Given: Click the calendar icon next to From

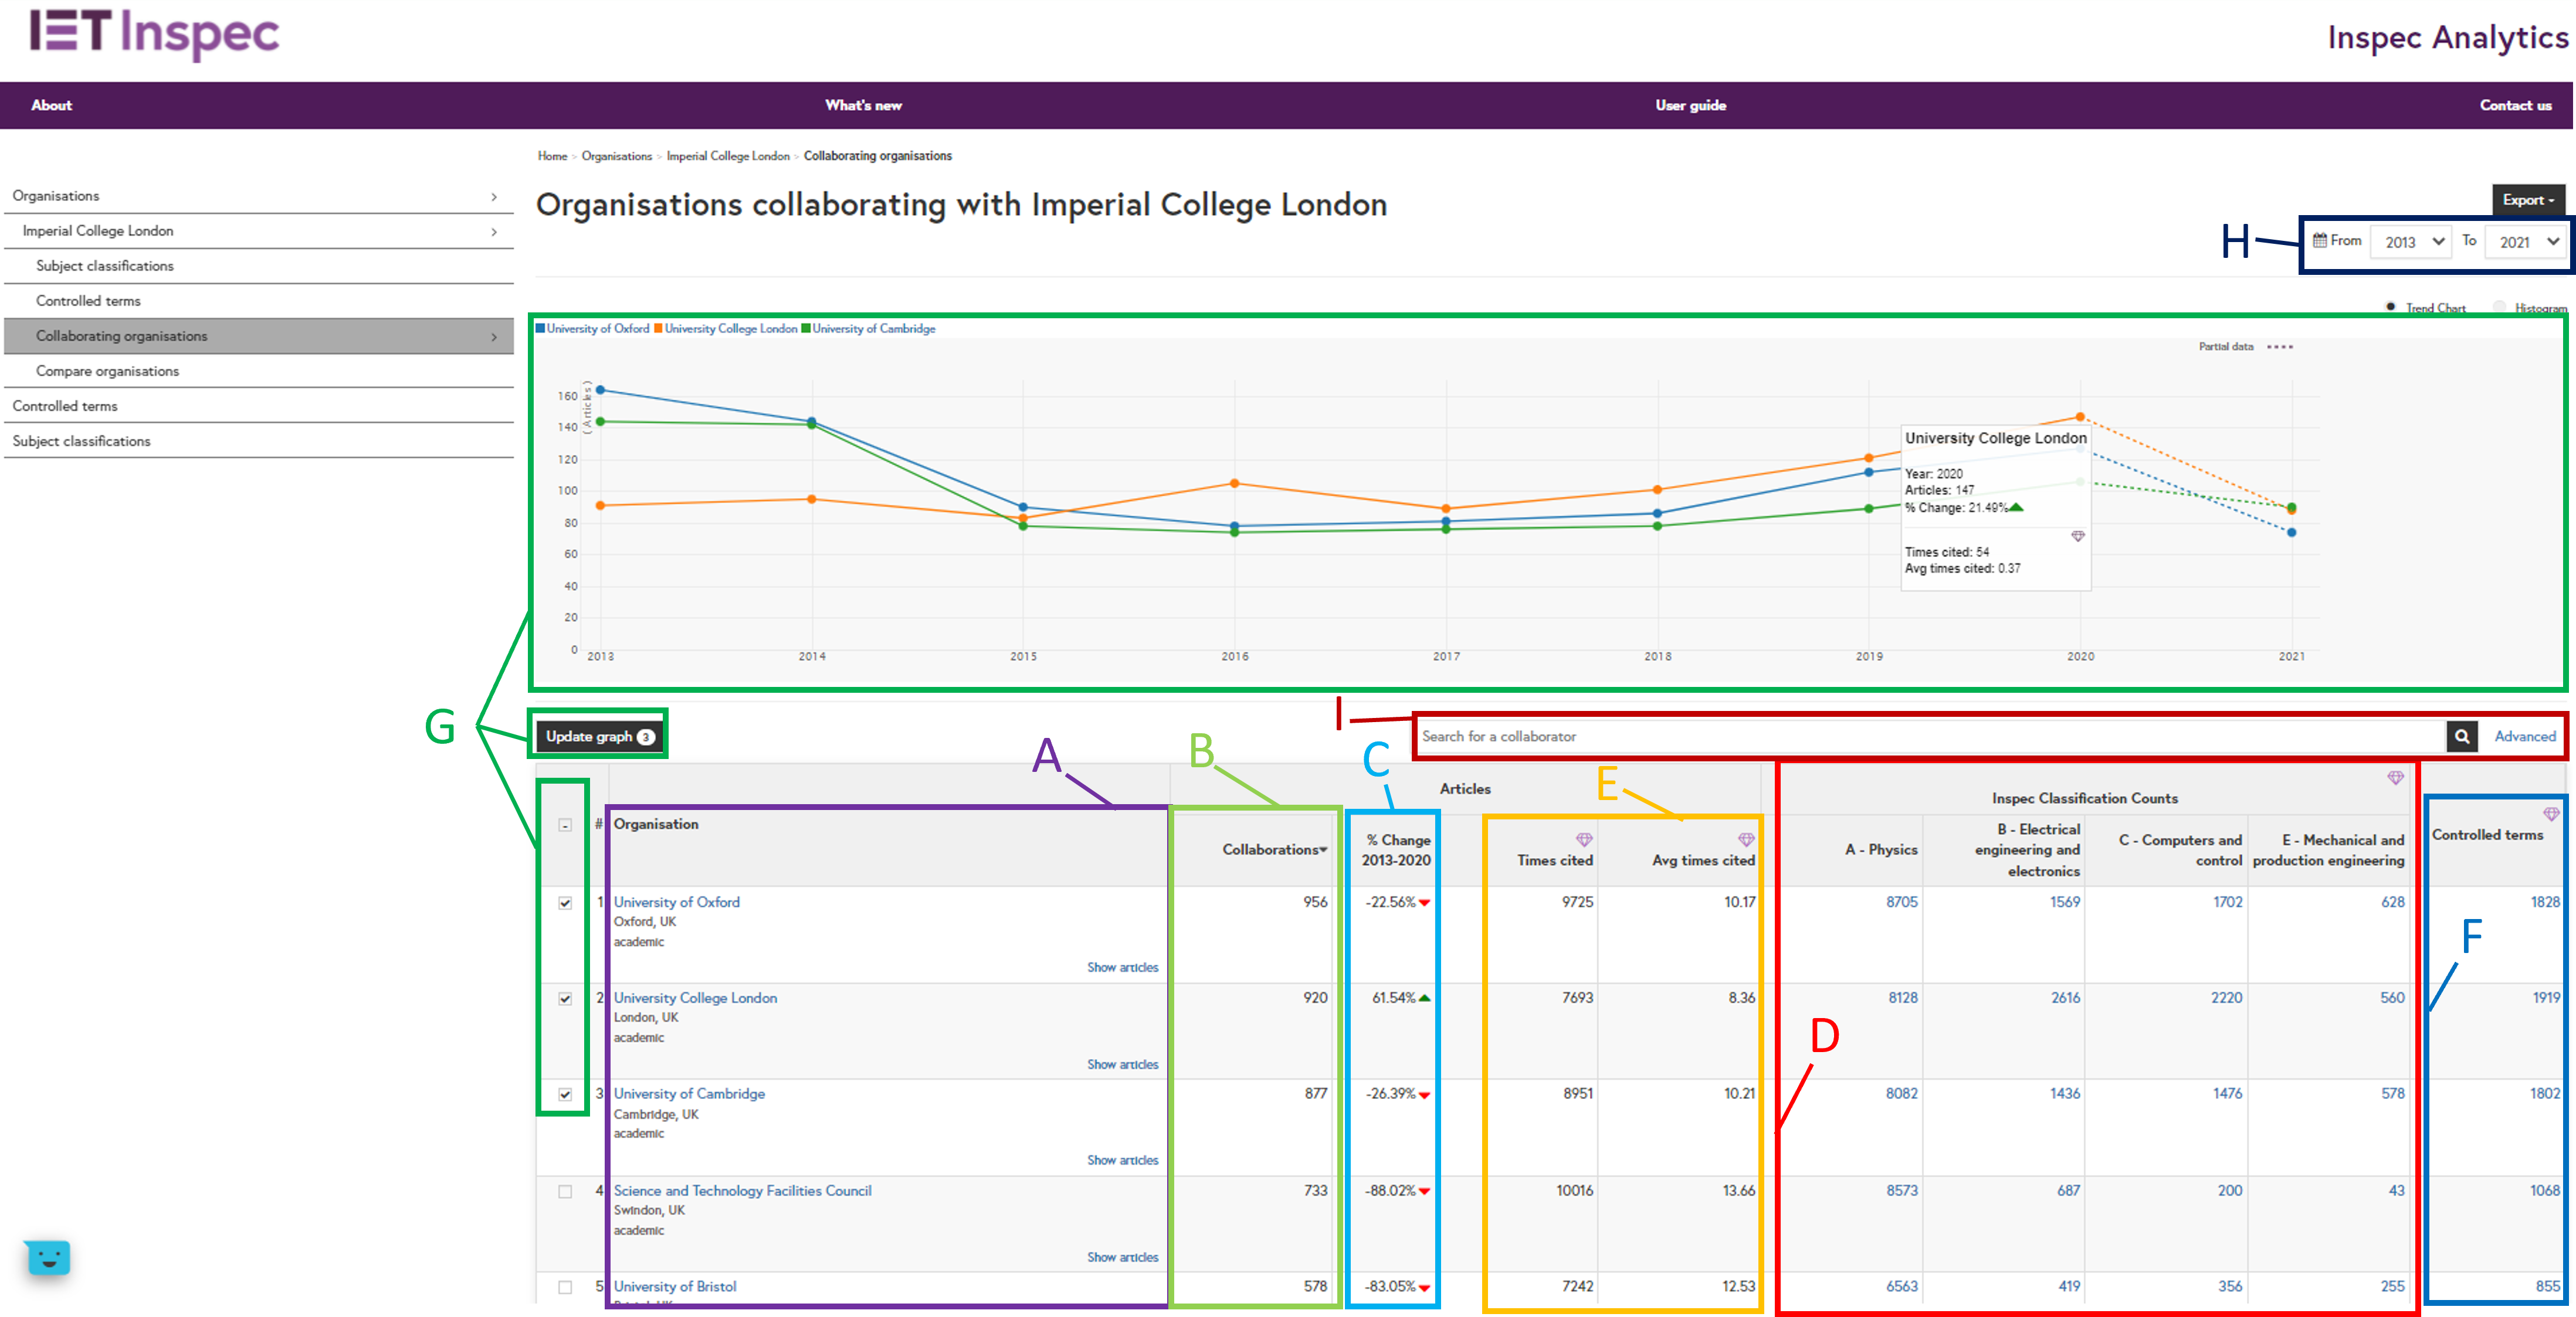Looking at the screenshot, I should click(x=2319, y=241).
